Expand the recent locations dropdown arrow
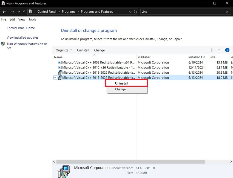The width and height of the screenshot is (233, 178). point(19,12)
